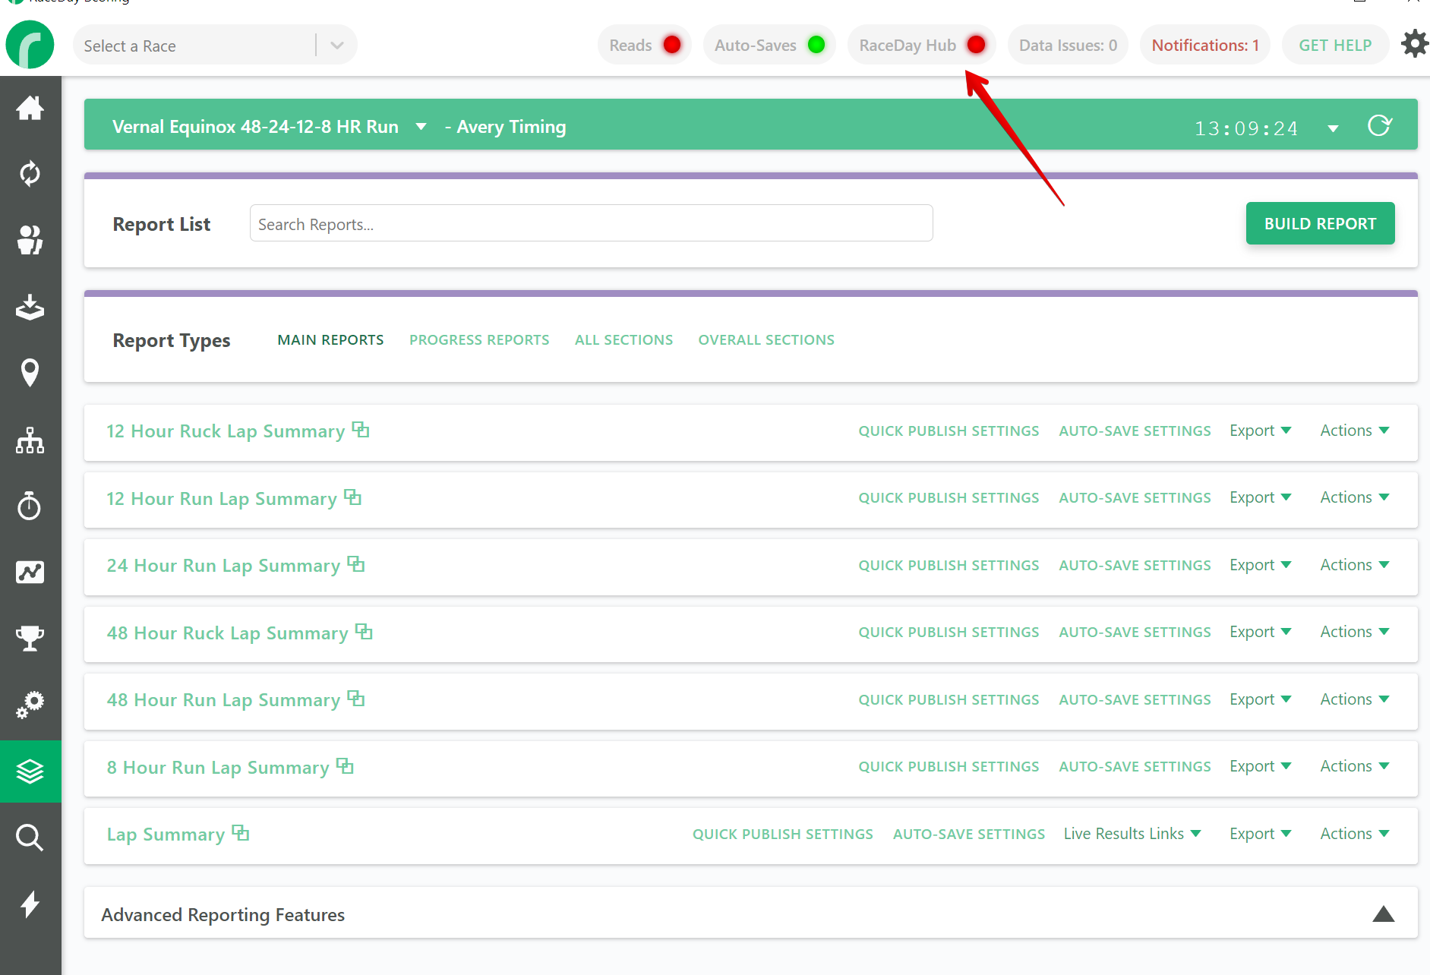Open the settings gear icon
This screenshot has height=975, width=1430.
coord(1414,44)
